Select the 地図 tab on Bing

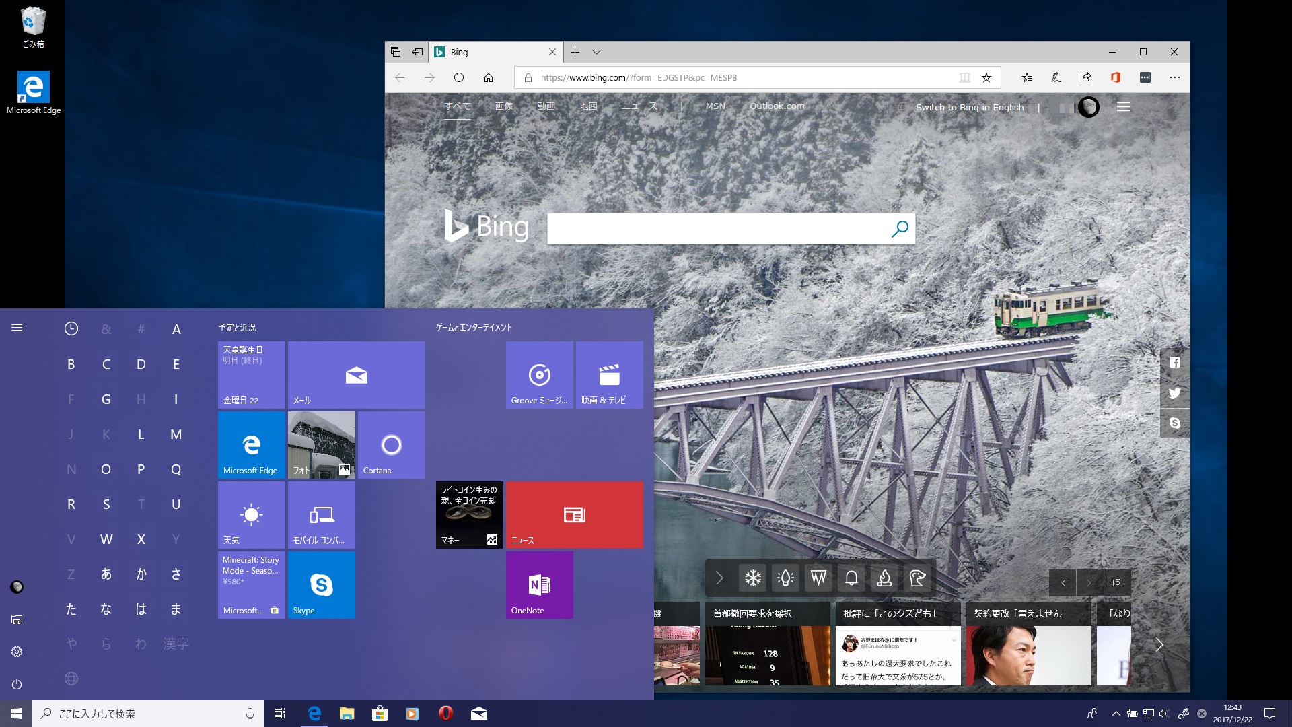coord(589,106)
